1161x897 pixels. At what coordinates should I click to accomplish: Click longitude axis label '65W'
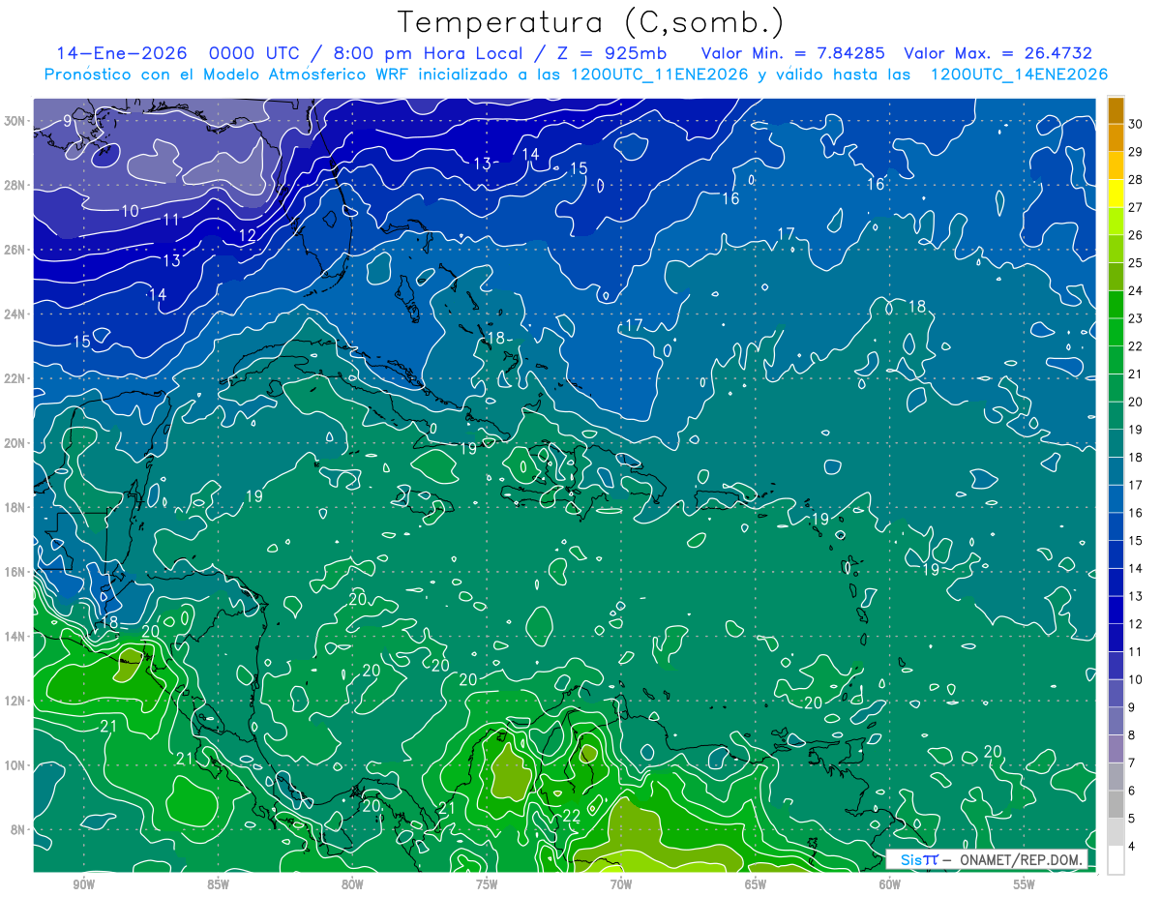point(756,884)
